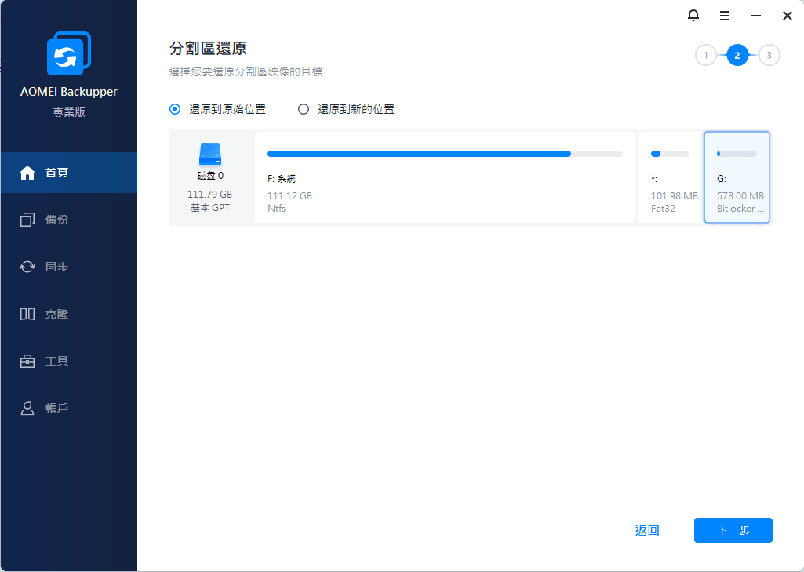The image size is (804, 572).
Task: Click the Ntfs file system text
Action: [x=276, y=208]
